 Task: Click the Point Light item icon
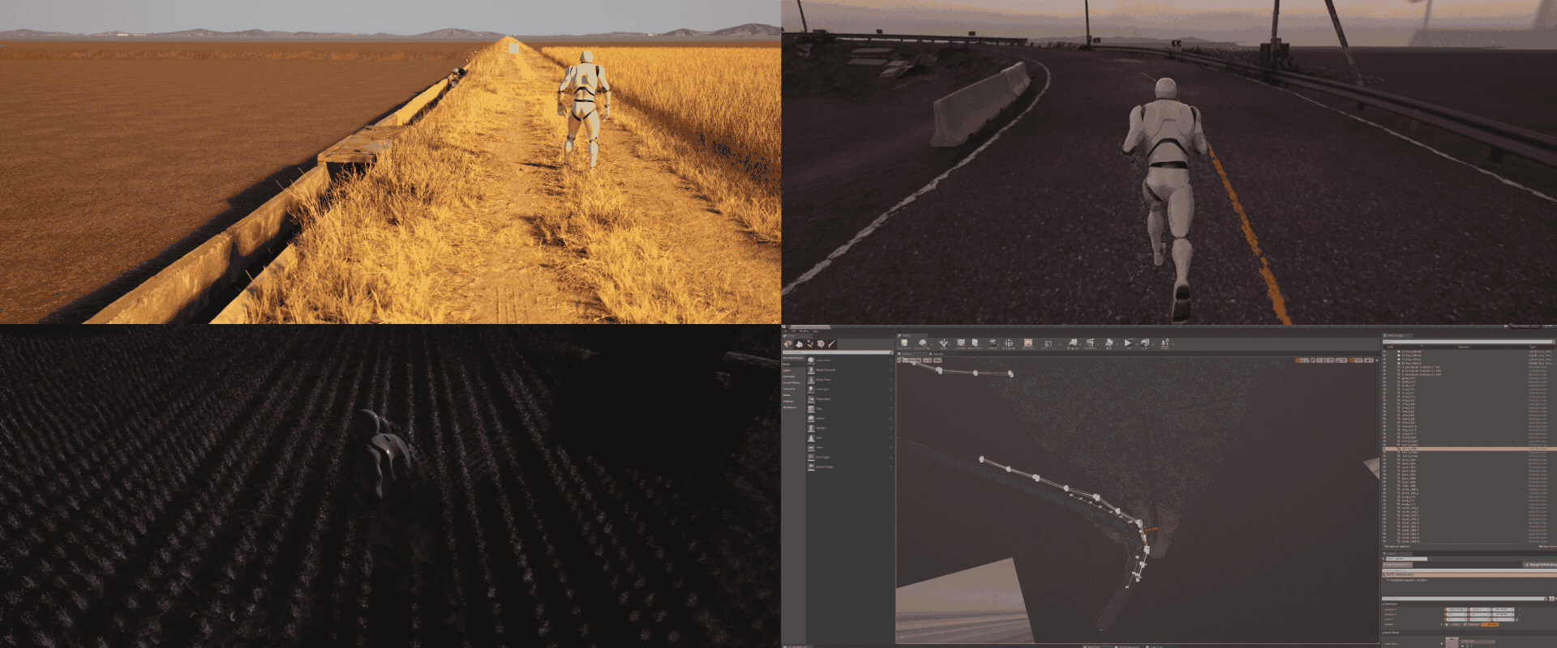point(811,389)
